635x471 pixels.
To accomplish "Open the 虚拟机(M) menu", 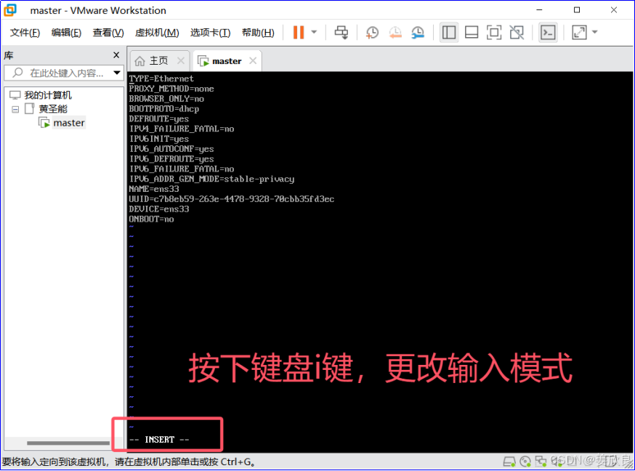I will pyautogui.click(x=157, y=33).
